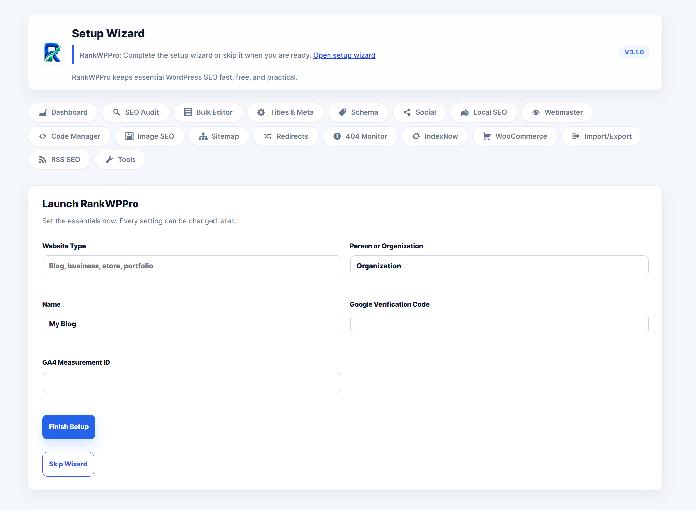Open the Webmaster tab
The width and height of the screenshot is (696, 510).
(557, 112)
